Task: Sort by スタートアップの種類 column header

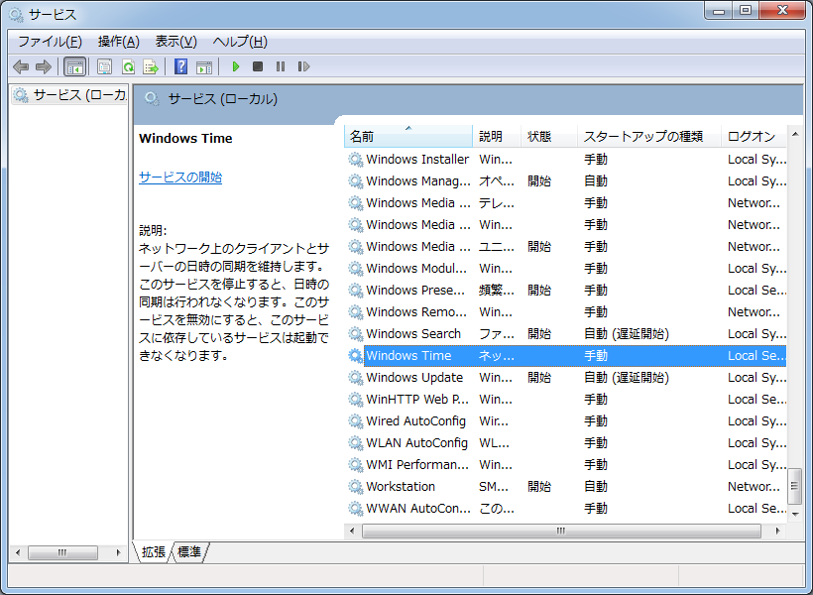Action: coord(642,137)
